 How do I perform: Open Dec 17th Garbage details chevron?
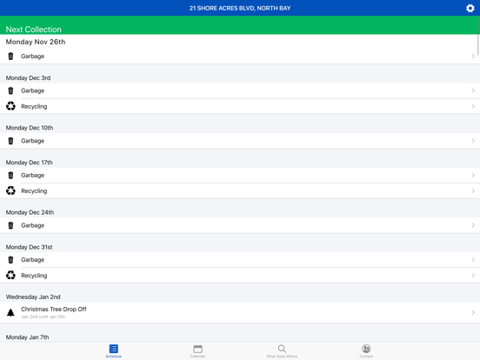click(473, 175)
